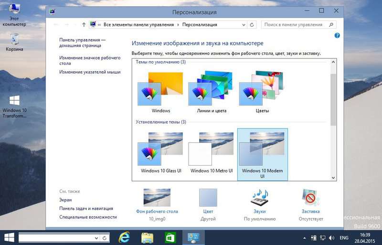This screenshot has width=382, height=245.
Task: Show hidden tray icons arrow
Action: pos(304,238)
